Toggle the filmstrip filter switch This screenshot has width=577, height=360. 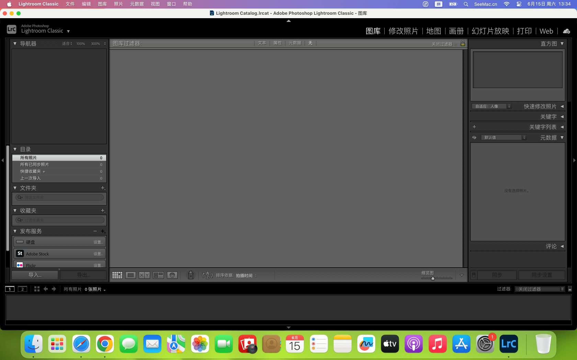point(570,289)
